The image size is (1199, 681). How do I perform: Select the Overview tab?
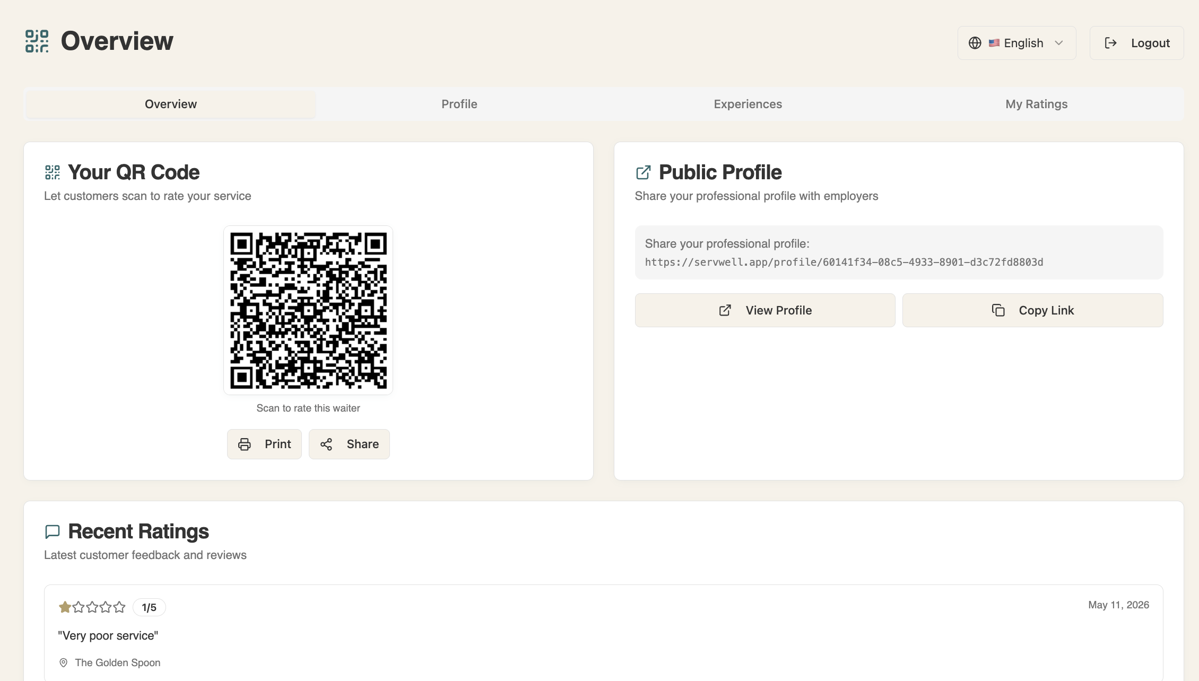coord(171,104)
